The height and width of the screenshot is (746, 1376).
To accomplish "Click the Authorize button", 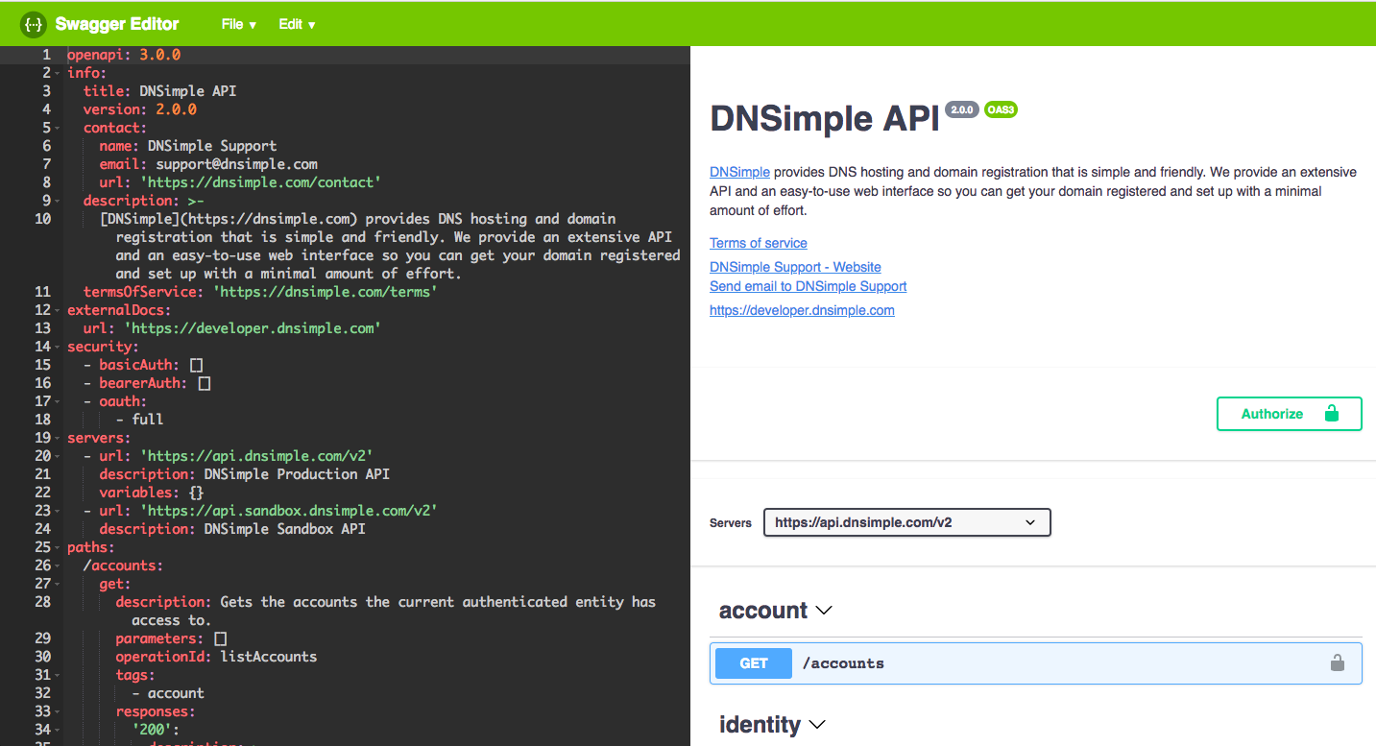I will (x=1289, y=414).
